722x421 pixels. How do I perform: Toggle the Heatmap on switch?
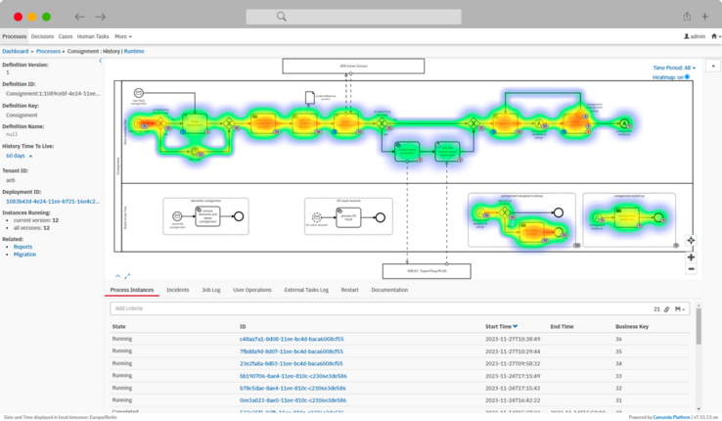click(x=687, y=77)
